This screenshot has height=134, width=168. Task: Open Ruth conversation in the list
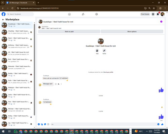[17, 81]
